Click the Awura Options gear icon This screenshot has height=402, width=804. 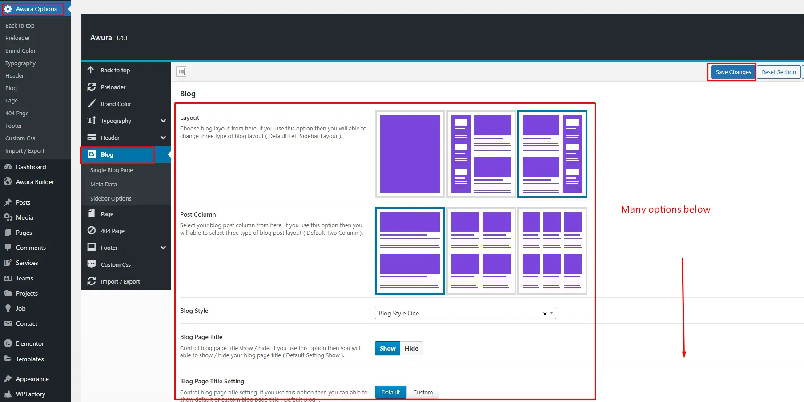tap(8, 9)
